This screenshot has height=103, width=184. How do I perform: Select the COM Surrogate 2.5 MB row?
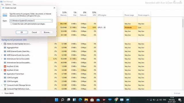[76, 81]
